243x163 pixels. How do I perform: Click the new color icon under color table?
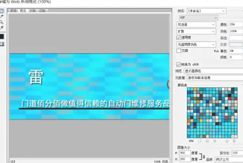click(227, 141)
